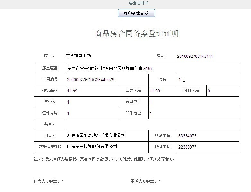Click the 证件号码 label cell
This screenshot has height=192, width=251.
pos(50,113)
